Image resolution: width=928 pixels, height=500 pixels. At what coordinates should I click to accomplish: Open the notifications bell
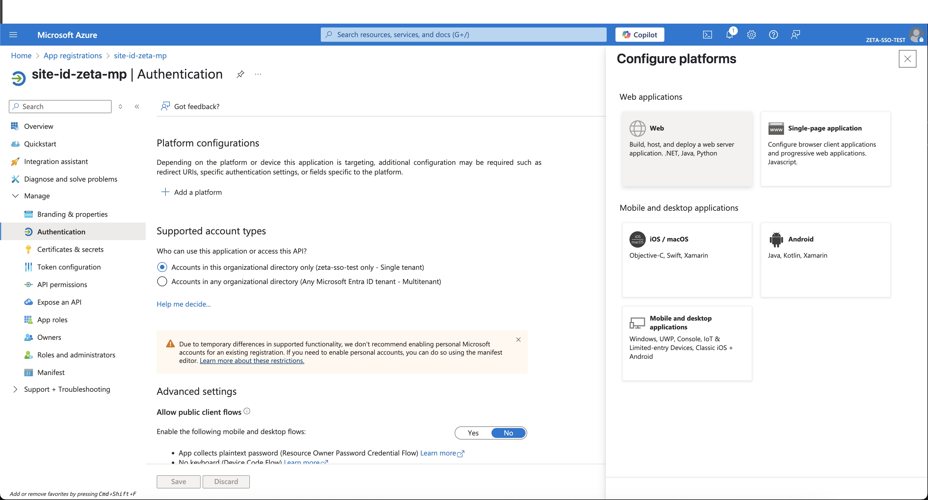pos(730,35)
